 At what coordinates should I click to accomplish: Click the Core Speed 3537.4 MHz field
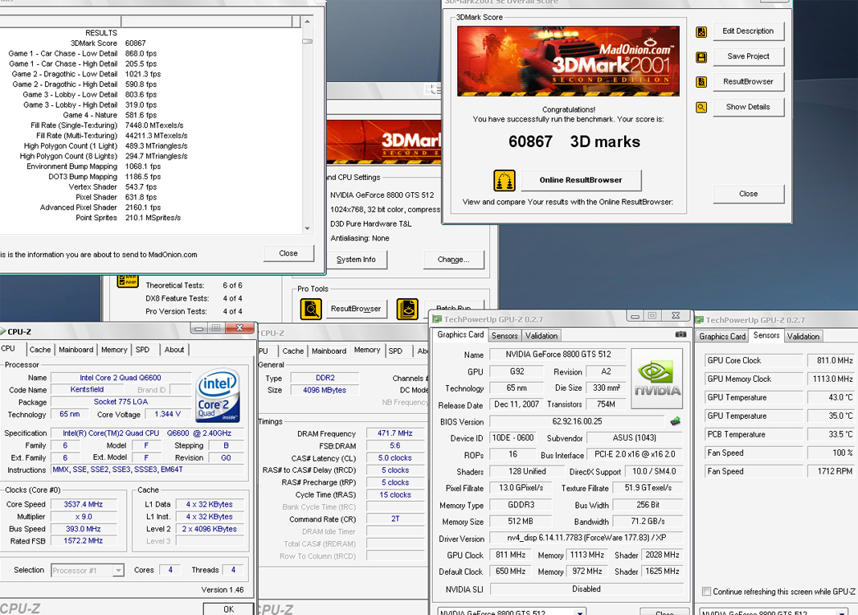(x=84, y=504)
